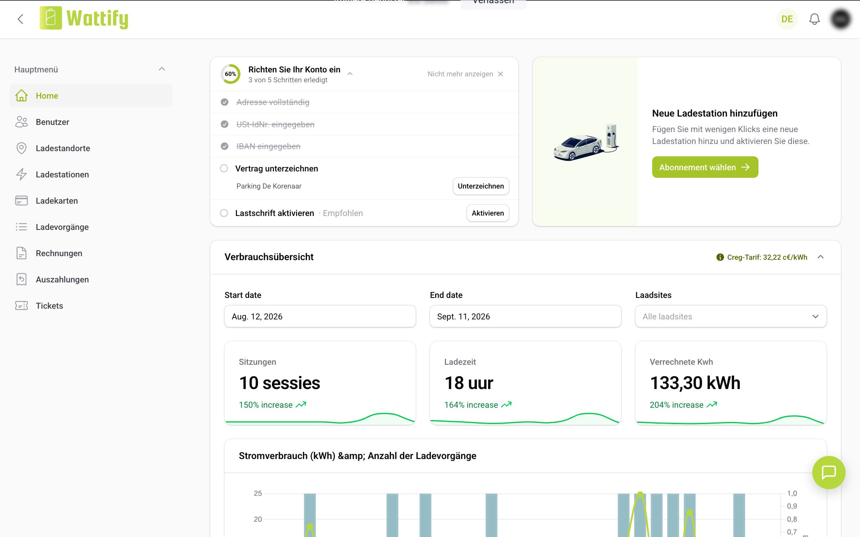Image resolution: width=860 pixels, height=537 pixels.
Task: Click the Creg-Tarif 32,22 c€/kWh label
Action: [x=767, y=257]
